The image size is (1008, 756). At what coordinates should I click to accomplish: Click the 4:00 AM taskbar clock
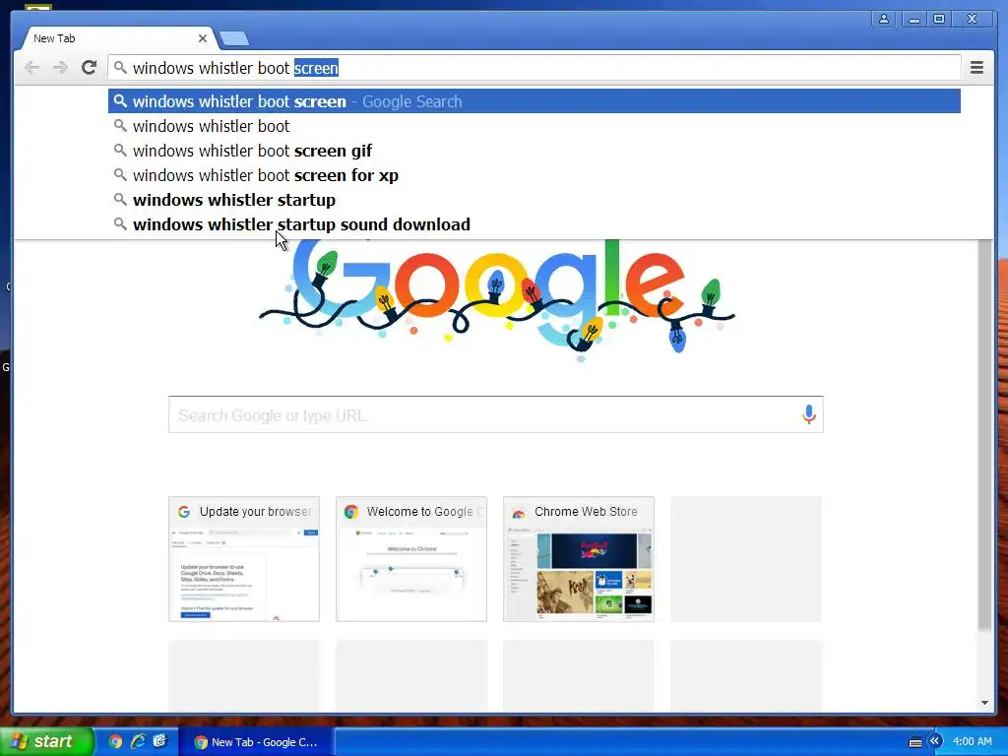point(972,741)
